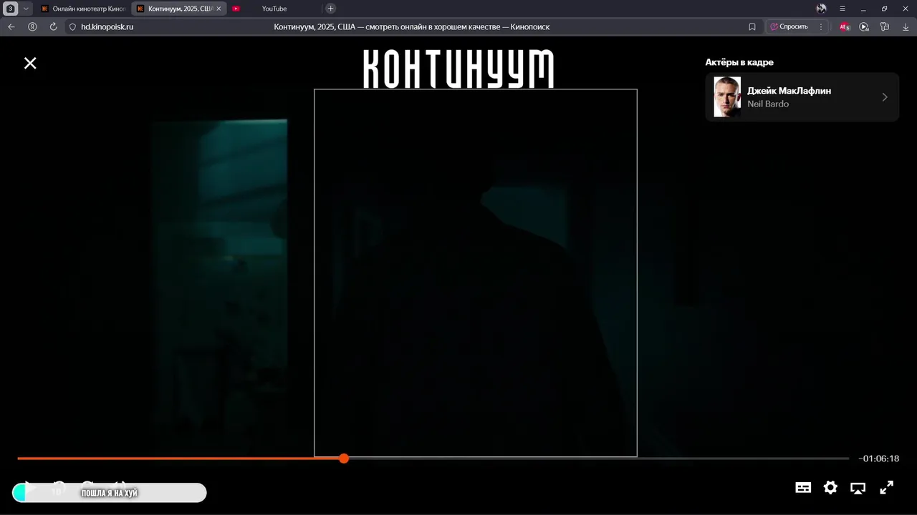Close the video player with the X icon
The width and height of the screenshot is (917, 515).
[x=30, y=63]
